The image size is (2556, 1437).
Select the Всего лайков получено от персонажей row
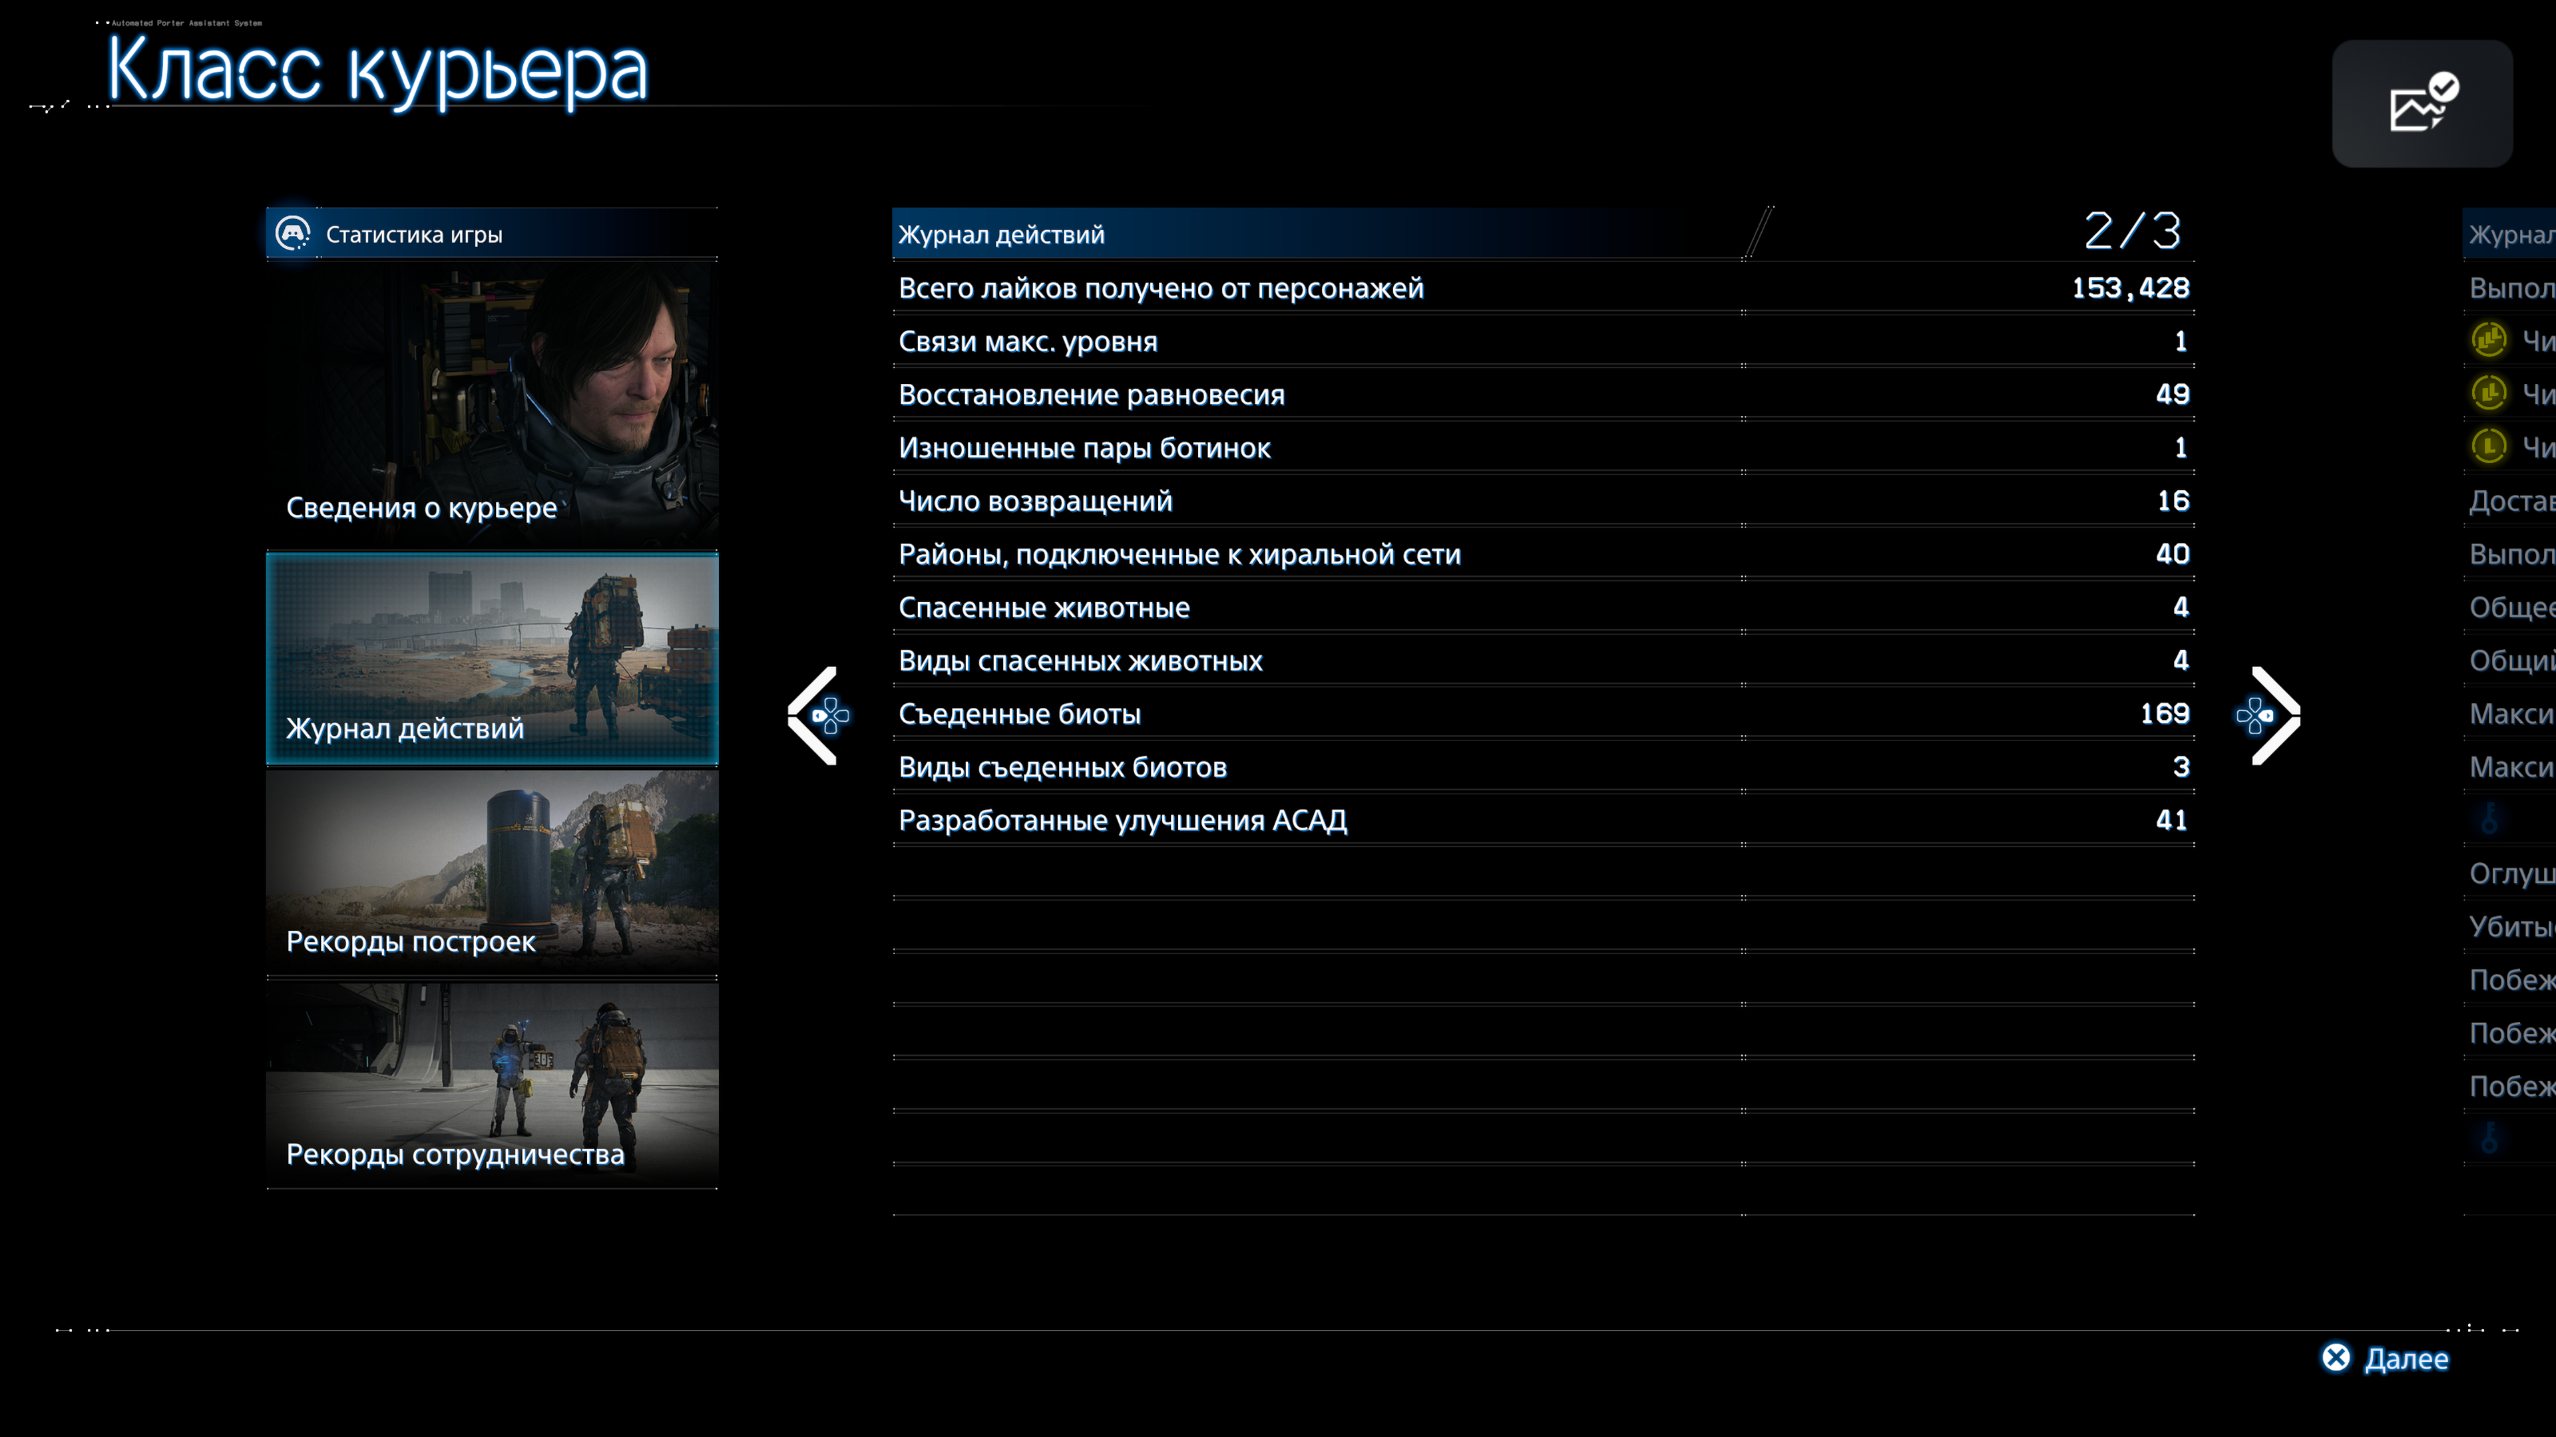pos(1542,289)
